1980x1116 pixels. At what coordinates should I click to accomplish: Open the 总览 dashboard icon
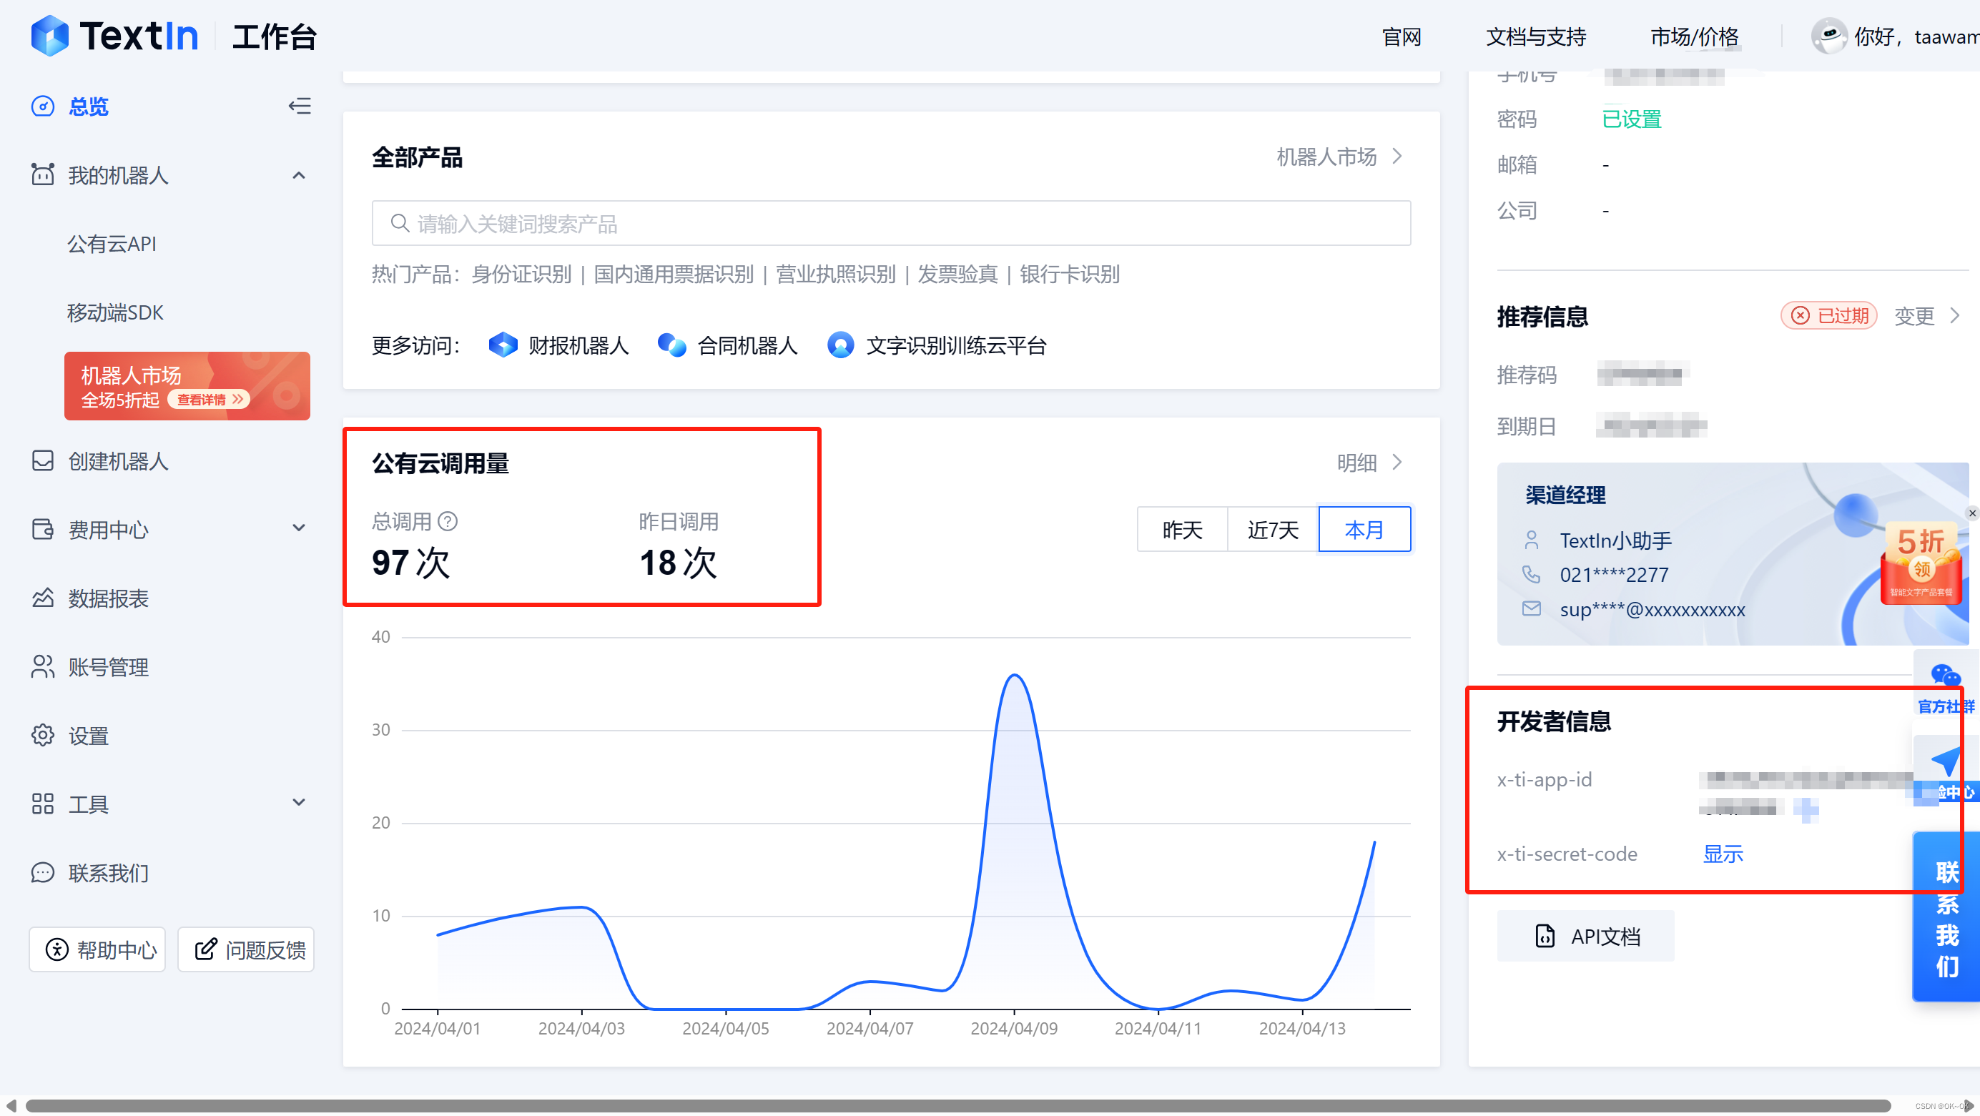click(42, 106)
